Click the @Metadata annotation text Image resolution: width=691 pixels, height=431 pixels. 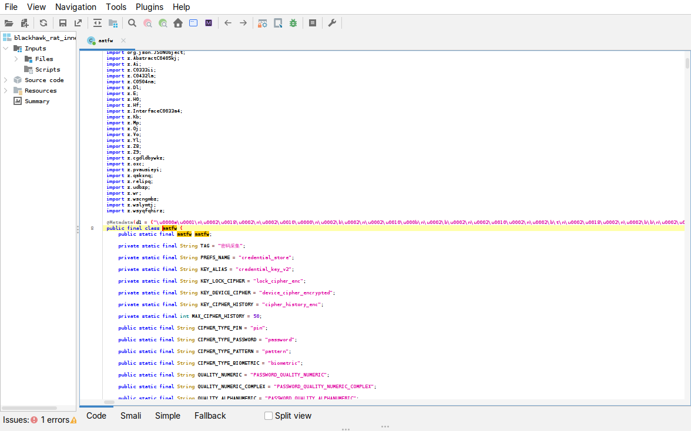click(120, 223)
